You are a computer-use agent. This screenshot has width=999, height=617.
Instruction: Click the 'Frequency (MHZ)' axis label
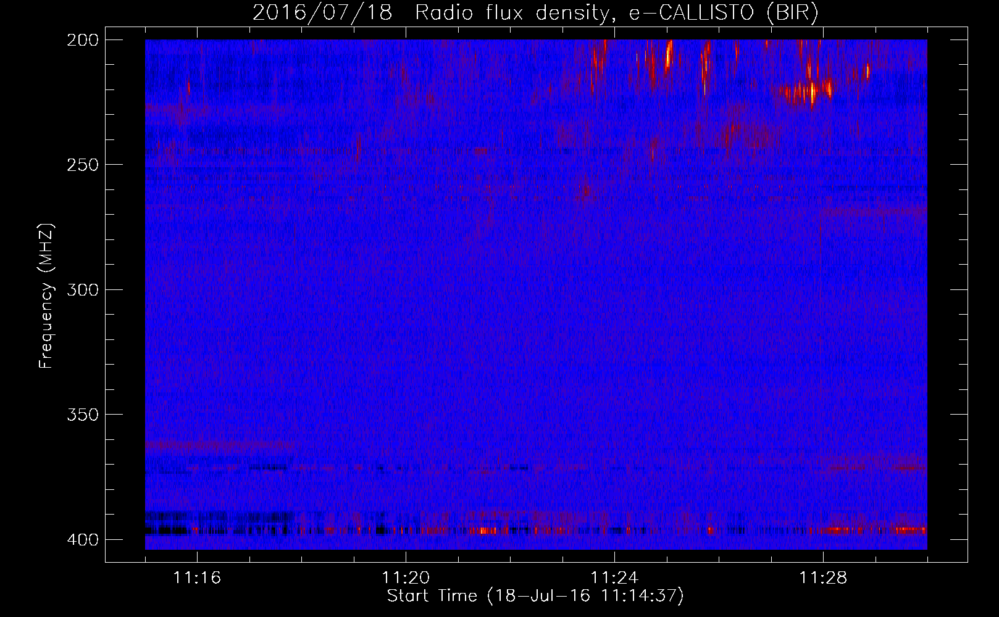46,296
